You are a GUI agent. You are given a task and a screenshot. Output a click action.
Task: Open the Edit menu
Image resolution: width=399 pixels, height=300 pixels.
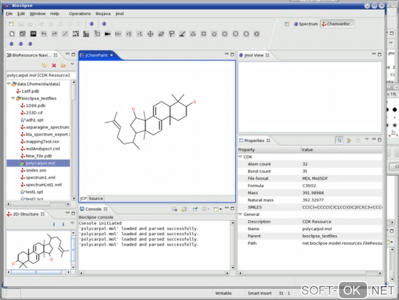click(21, 14)
